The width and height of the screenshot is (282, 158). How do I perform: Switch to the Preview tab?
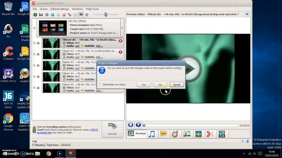[x=137, y=133]
